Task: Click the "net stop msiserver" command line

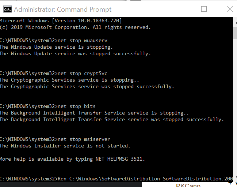Action: tap(55, 139)
